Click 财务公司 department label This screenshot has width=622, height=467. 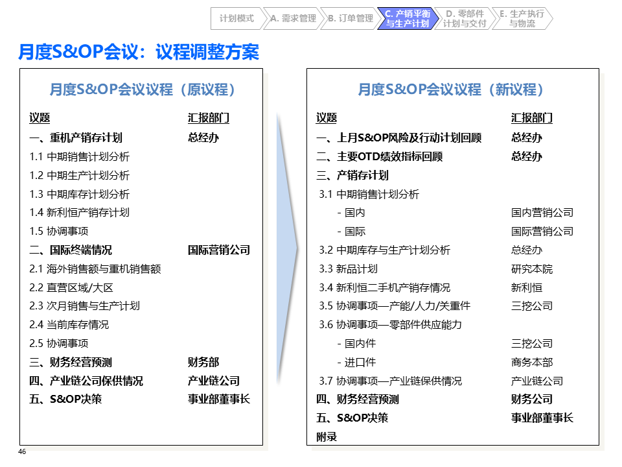[x=531, y=399]
